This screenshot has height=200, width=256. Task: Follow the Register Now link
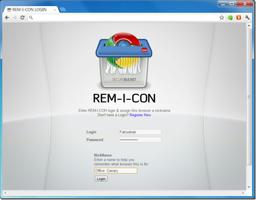pos(140,115)
